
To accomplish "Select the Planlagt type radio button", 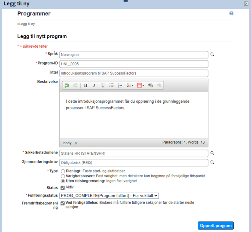I will [x=63, y=171].
